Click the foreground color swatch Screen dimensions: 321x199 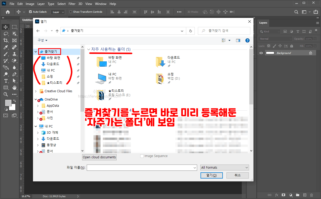(x=8, y=103)
